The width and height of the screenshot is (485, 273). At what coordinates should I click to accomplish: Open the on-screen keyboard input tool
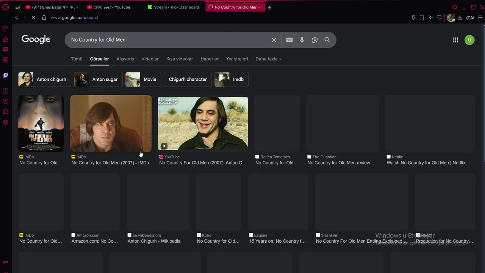[289, 40]
